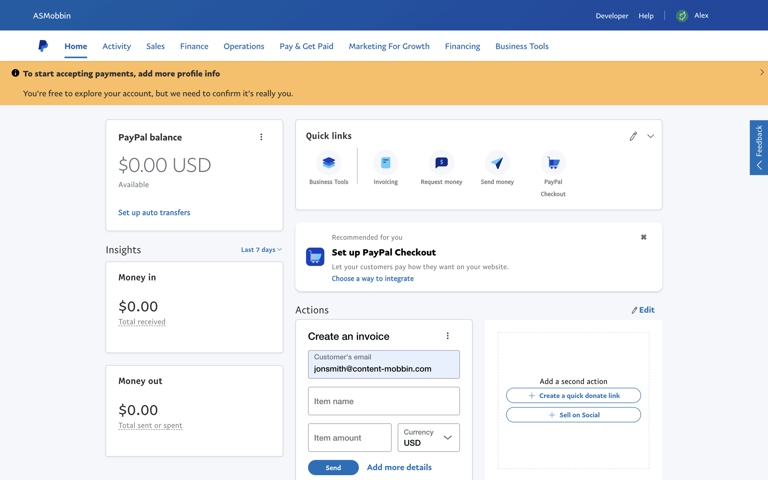Image resolution: width=768 pixels, height=480 pixels.
Task: Open Create an invoice options menu
Action: [448, 336]
